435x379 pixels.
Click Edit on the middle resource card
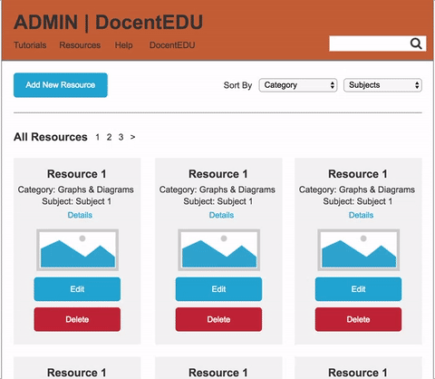218,289
